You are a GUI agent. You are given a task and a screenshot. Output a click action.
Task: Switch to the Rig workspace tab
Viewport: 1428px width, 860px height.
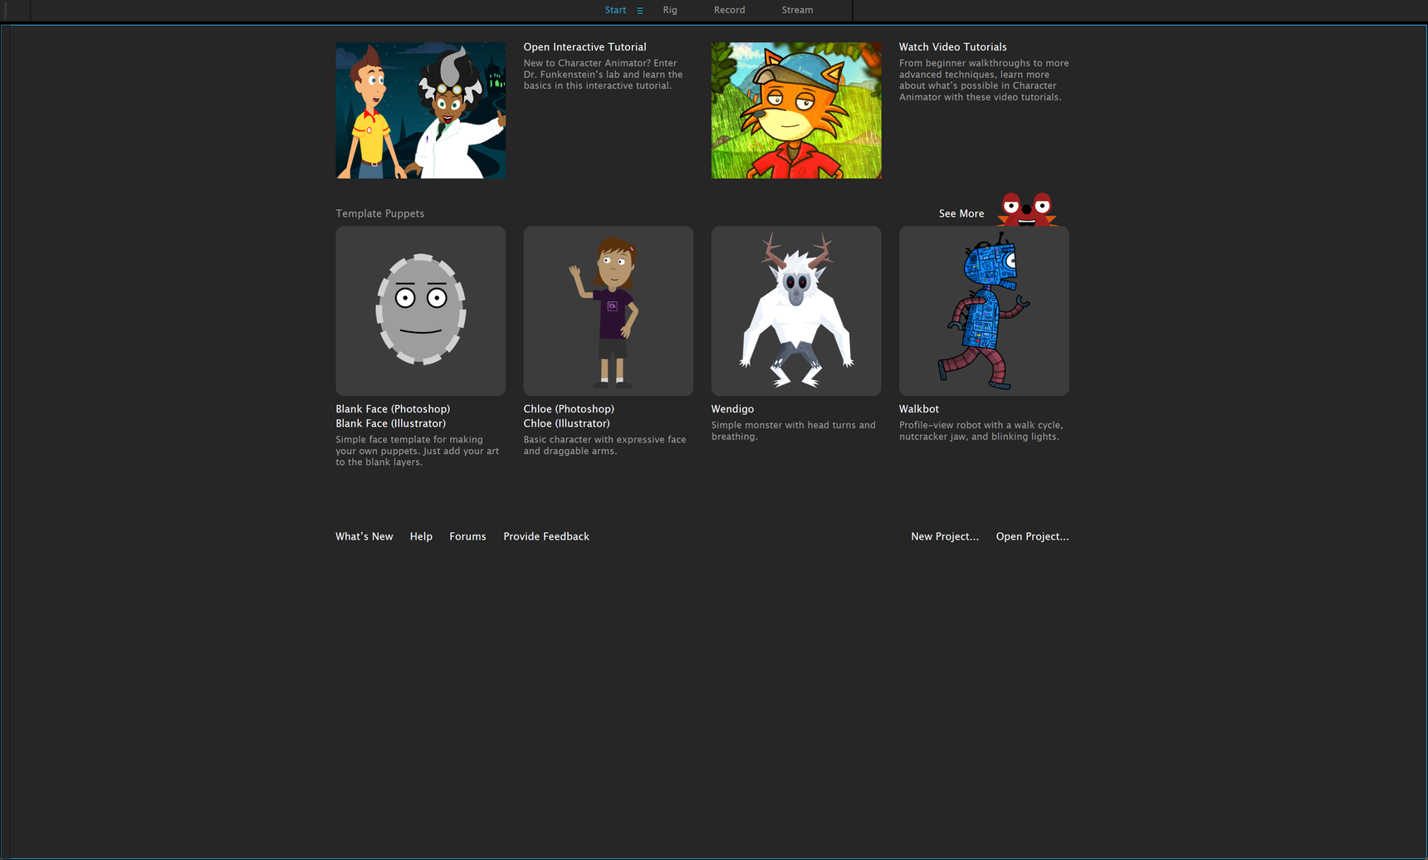670,10
